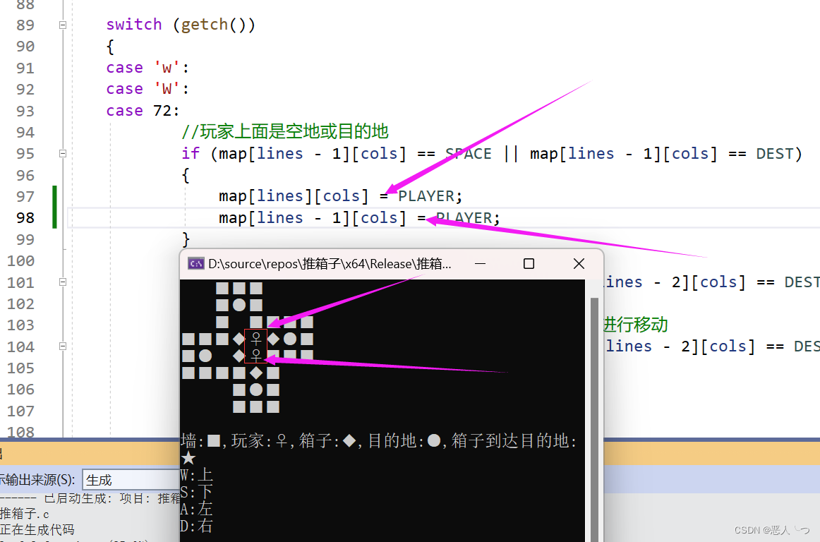The height and width of the screenshot is (542, 820).
Task: Click map[lines][cols] on line 97
Action: point(294,196)
